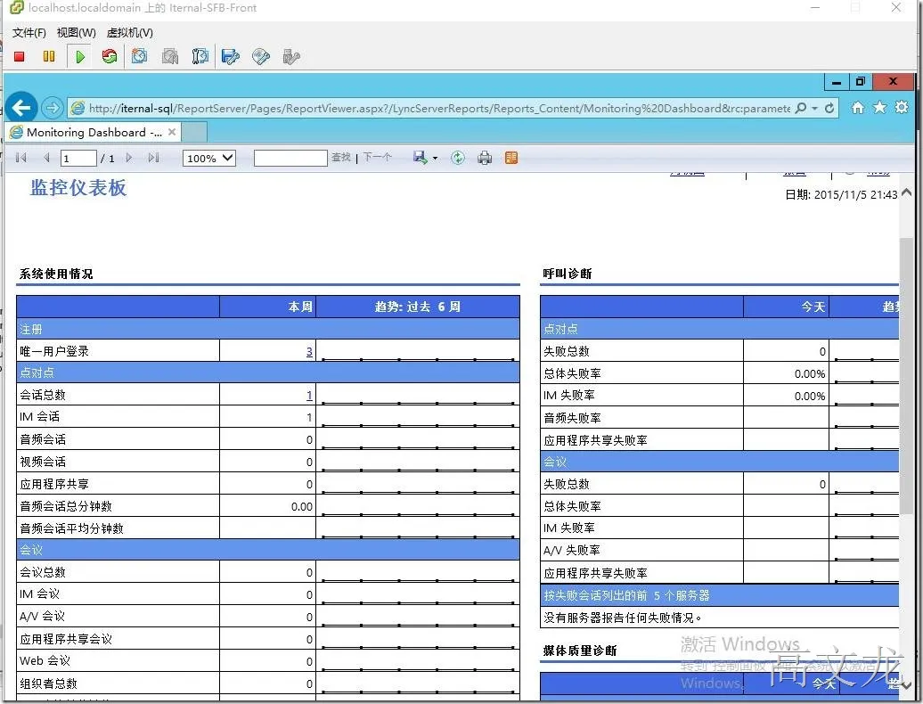923x704 pixels.
Task: Minimize the inner IE window
Action: (x=836, y=82)
